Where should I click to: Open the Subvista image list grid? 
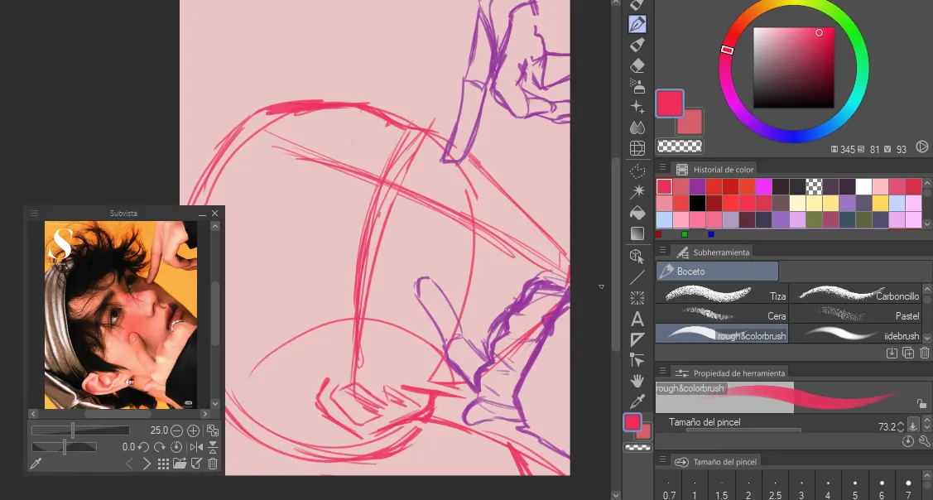click(x=163, y=464)
